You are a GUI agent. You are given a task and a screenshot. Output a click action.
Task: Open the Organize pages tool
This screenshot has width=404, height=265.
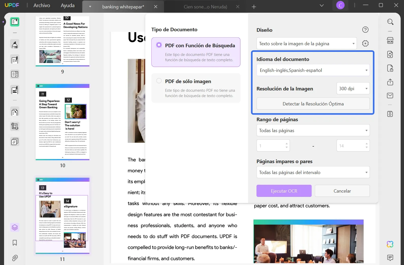tap(15, 112)
